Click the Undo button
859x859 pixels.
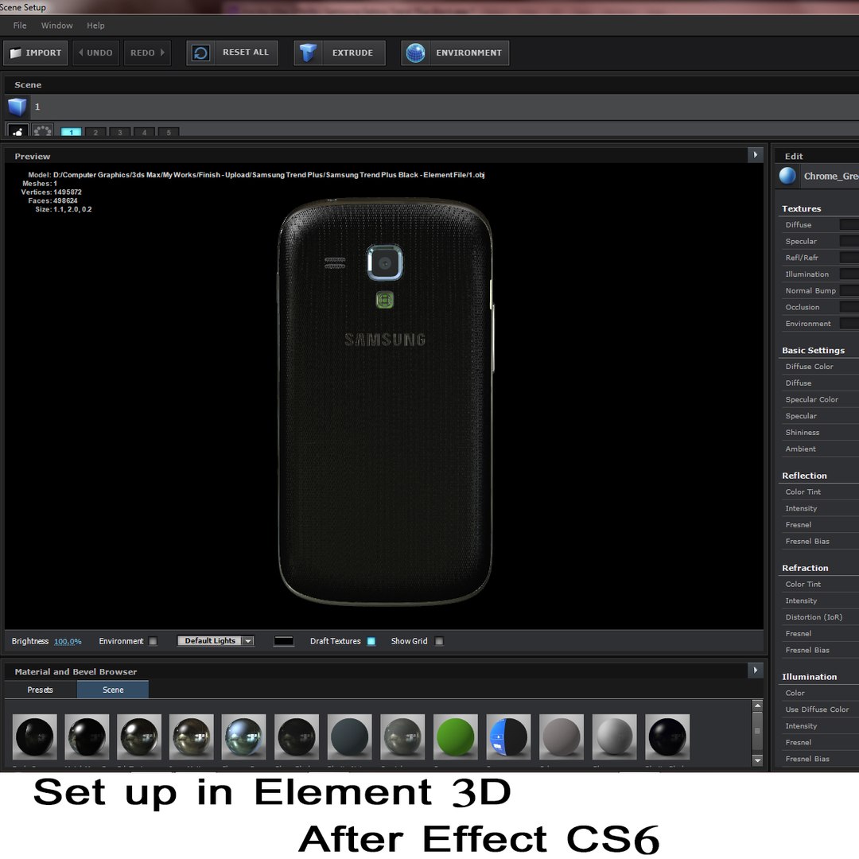96,52
